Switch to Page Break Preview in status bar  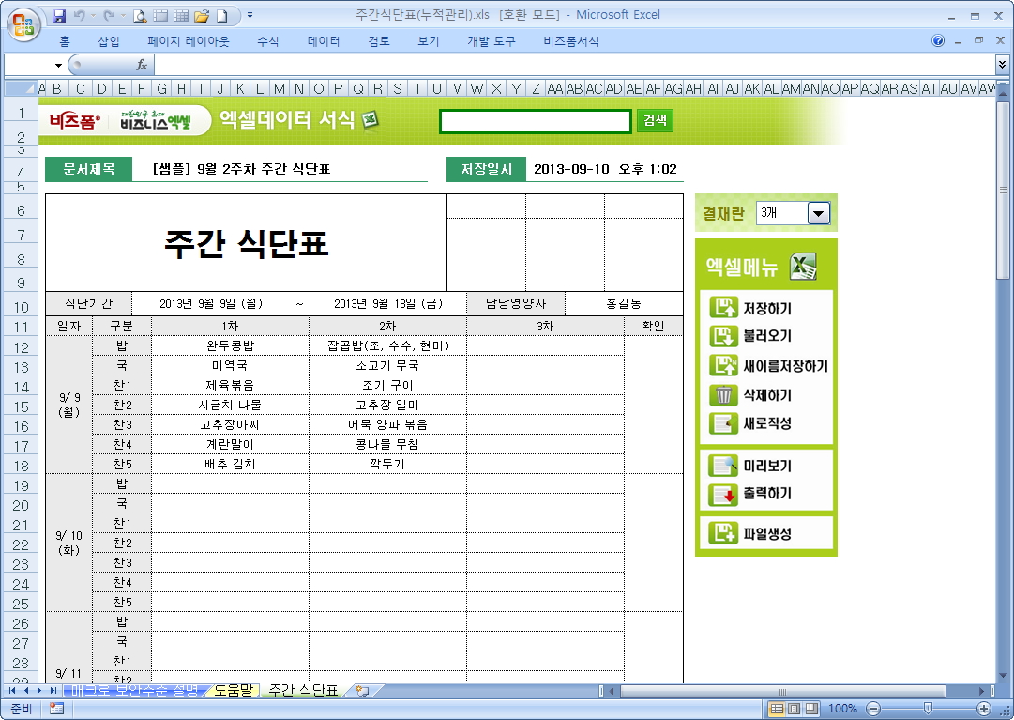811,709
